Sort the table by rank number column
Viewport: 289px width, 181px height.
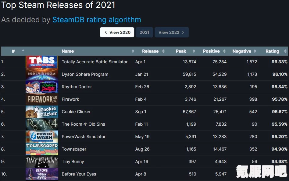coord(13,51)
